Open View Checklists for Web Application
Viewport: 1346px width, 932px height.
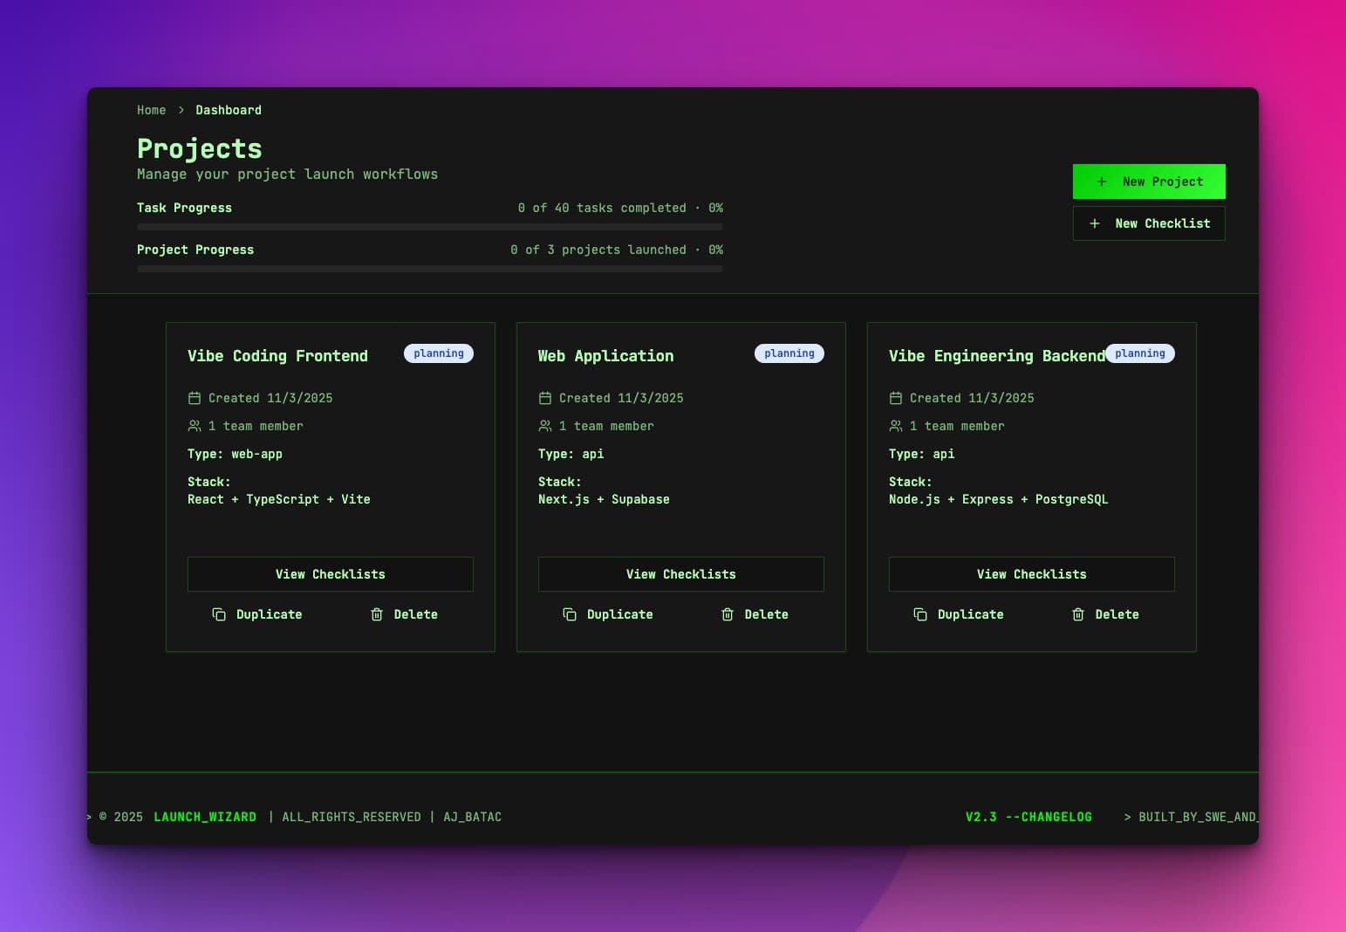680,574
